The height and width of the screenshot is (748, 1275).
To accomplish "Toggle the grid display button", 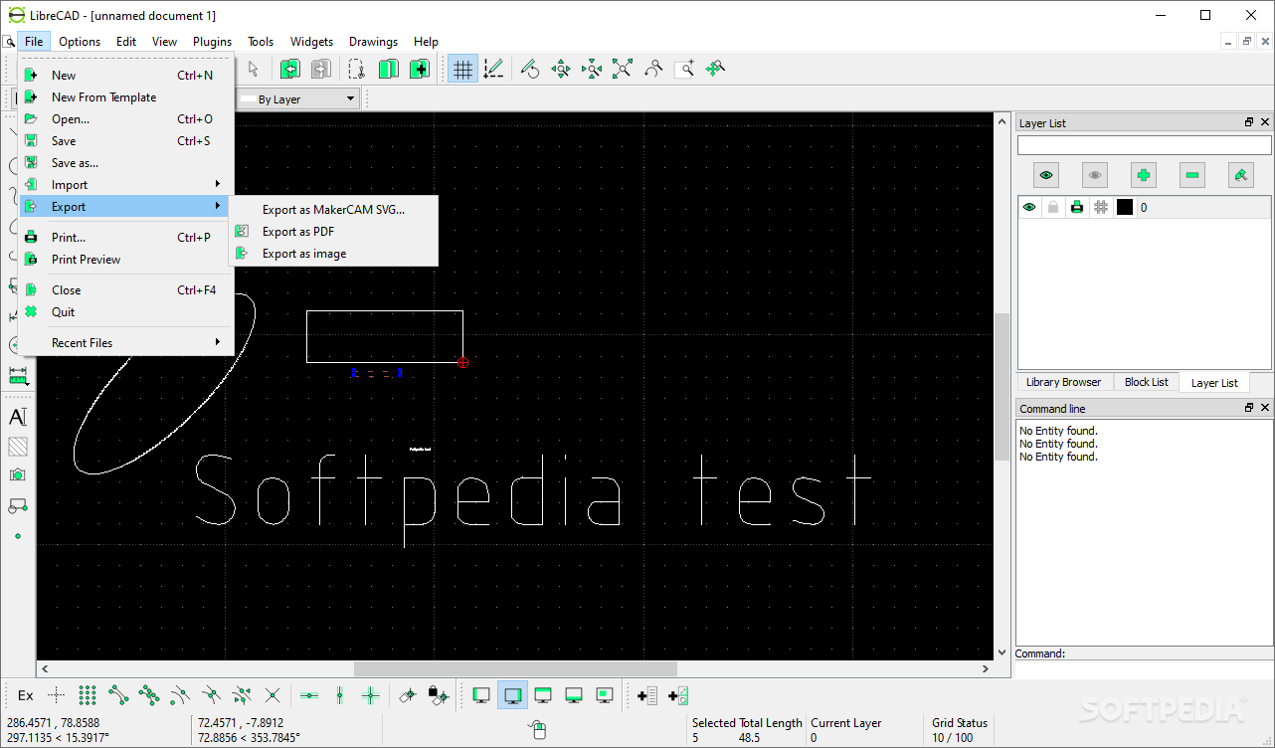I will coord(462,69).
